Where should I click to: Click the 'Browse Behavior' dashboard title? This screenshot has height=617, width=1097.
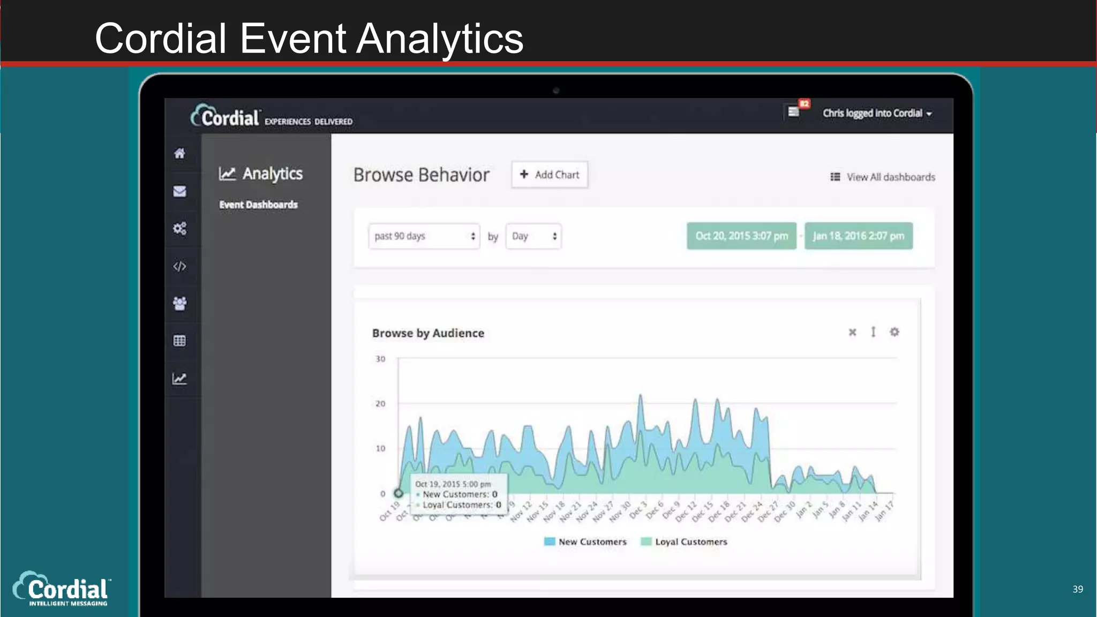pos(422,175)
